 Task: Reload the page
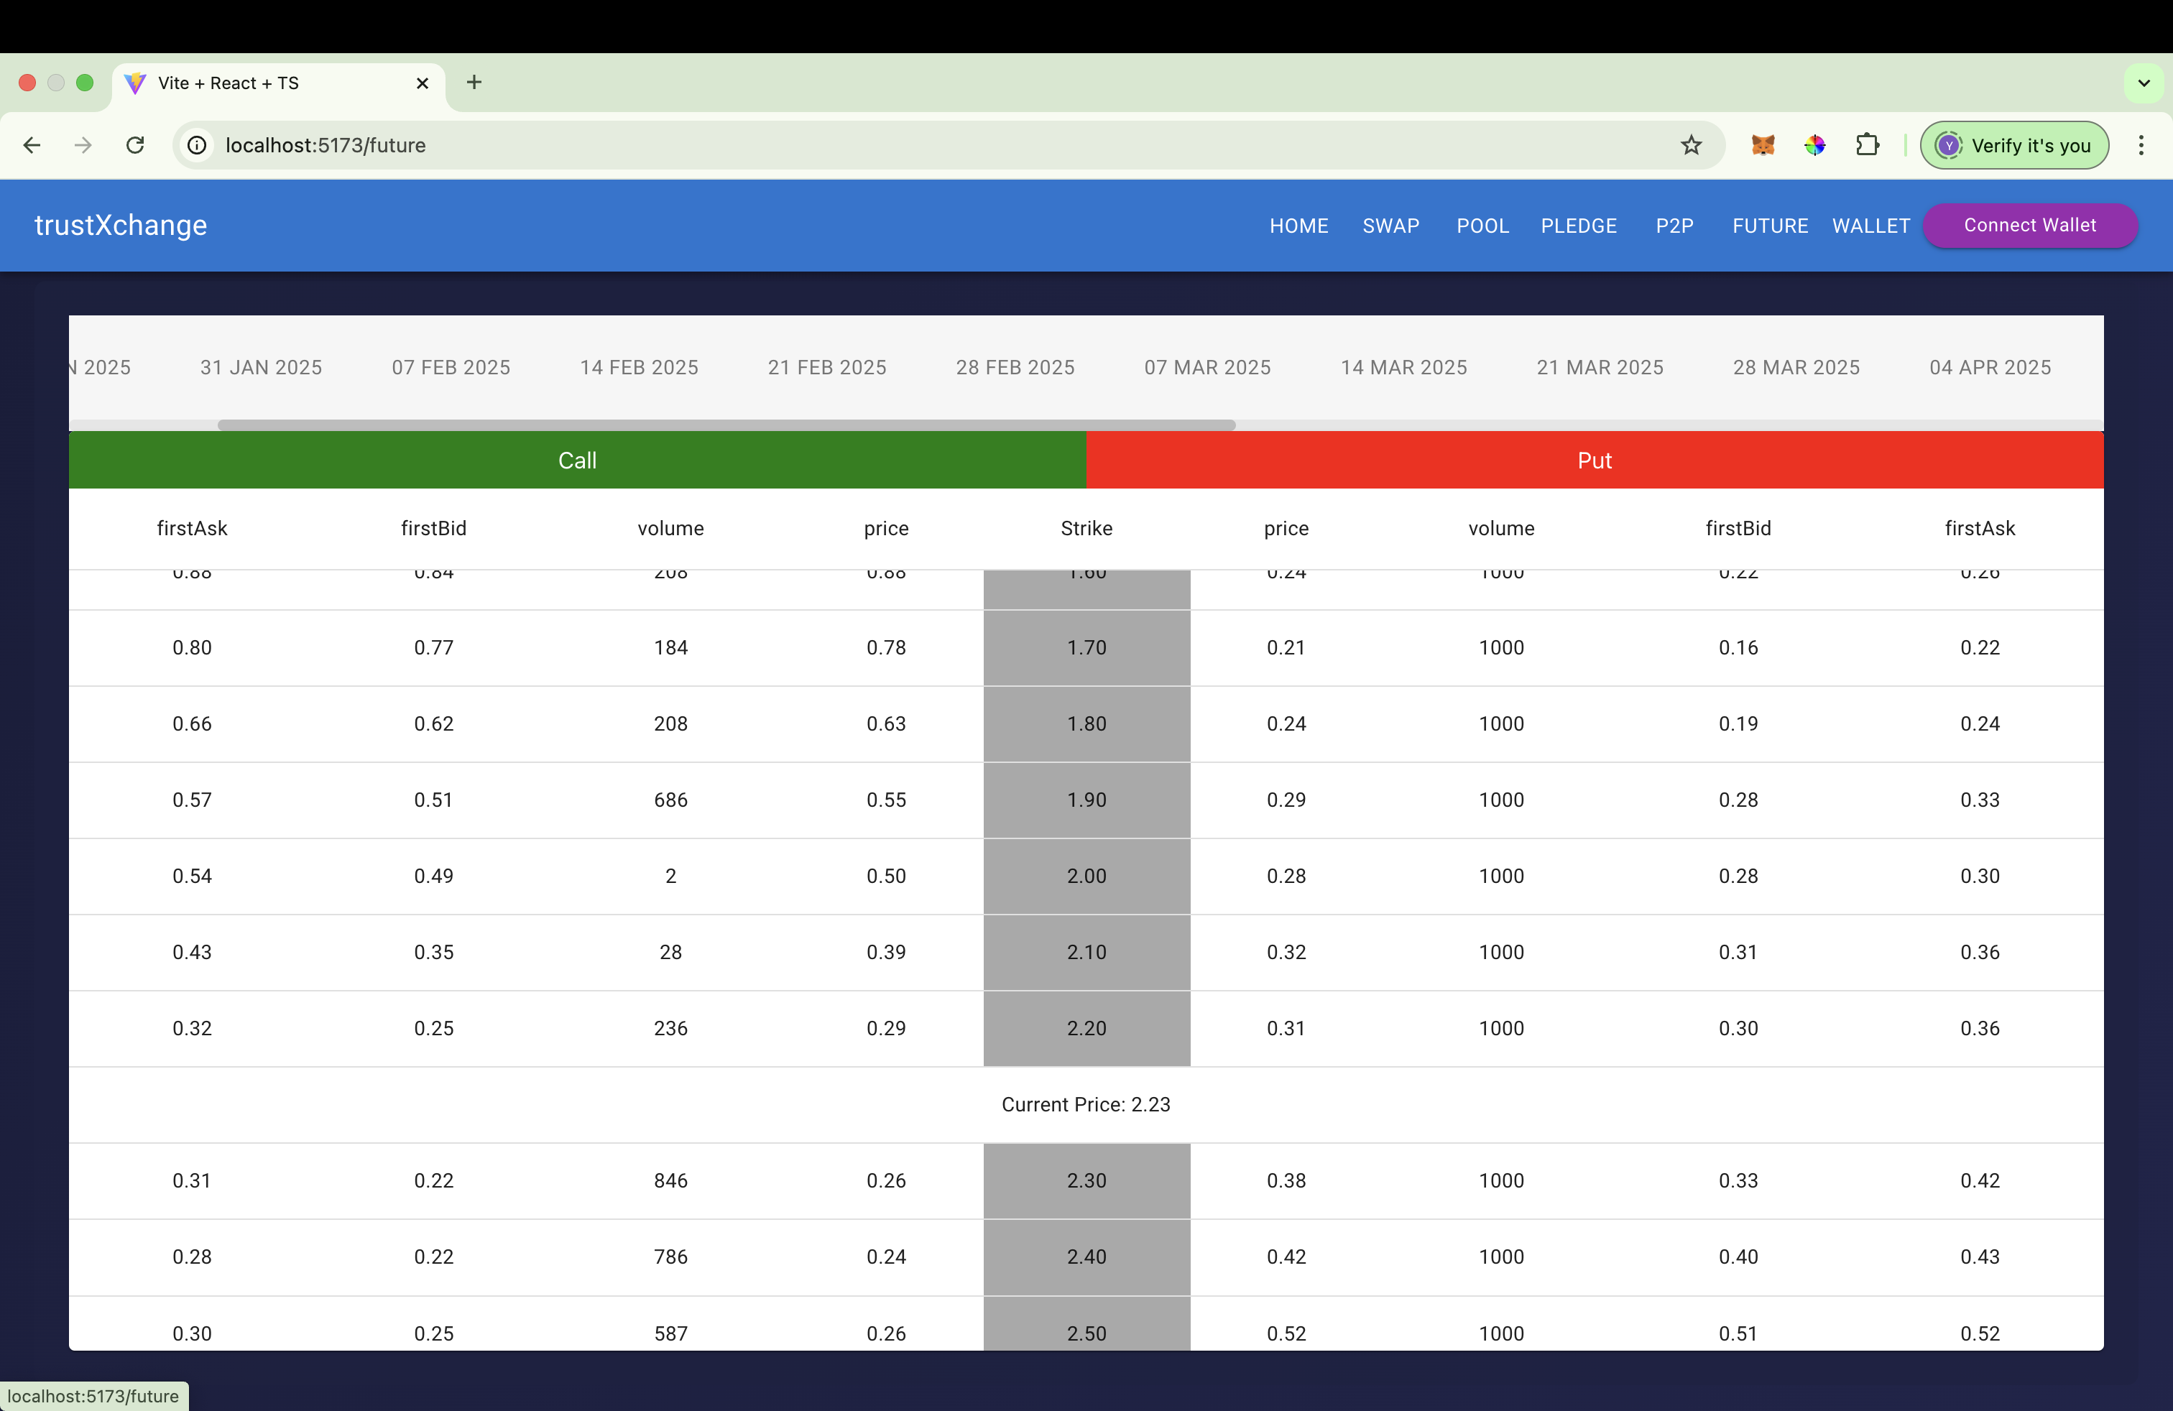135,145
